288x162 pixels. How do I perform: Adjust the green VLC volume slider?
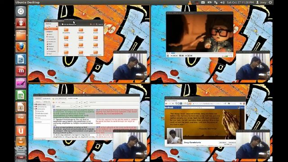[x=226, y=56]
